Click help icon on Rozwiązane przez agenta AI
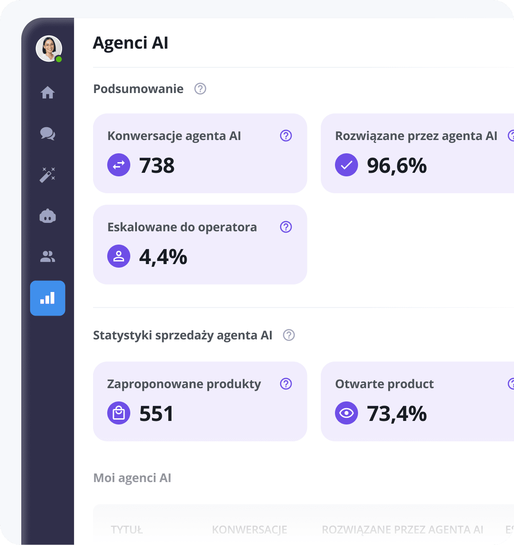This screenshot has height=545, width=514. point(513,136)
